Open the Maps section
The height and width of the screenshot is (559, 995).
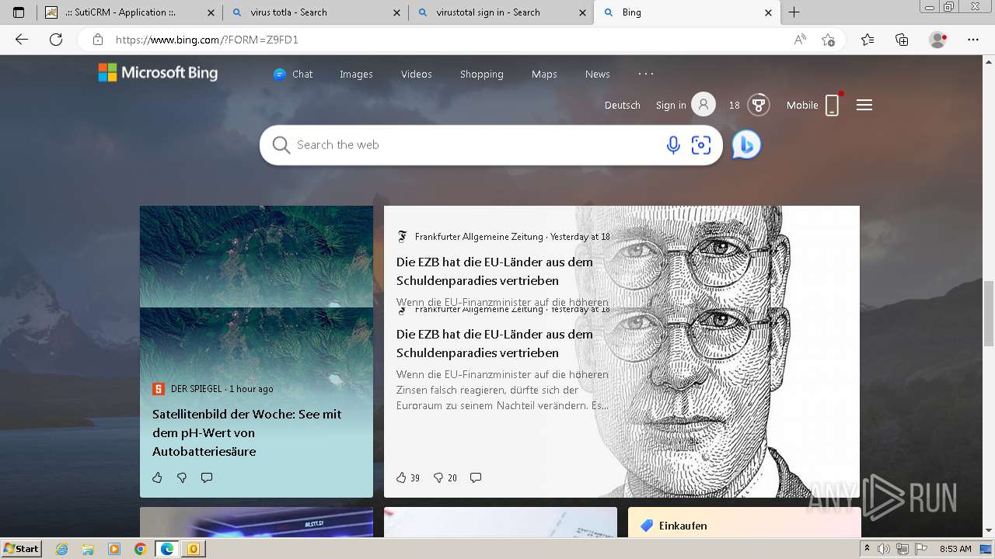tap(544, 74)
